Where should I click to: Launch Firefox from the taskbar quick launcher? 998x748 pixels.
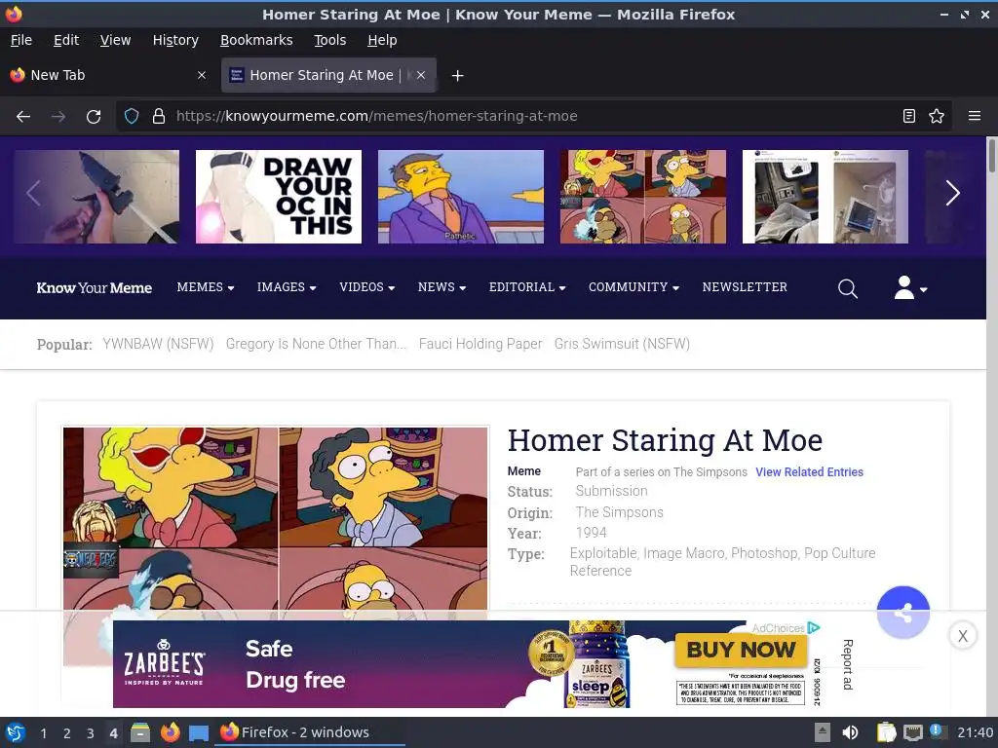170,732
